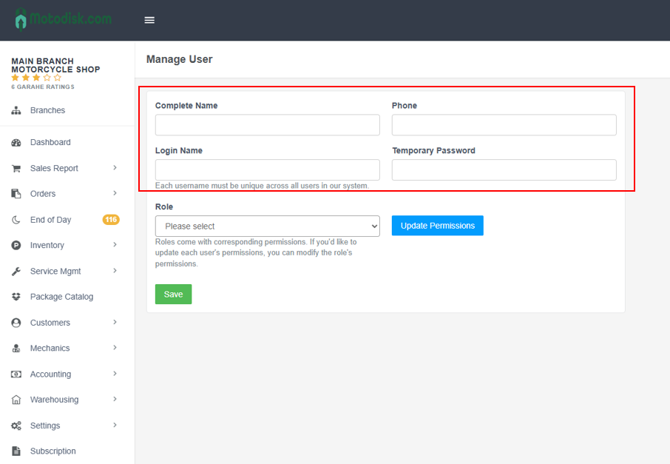This screenshot has height=464, width=670.
Task: Expand the Customers submenu chevron
Action: click(x=115, y=322)
